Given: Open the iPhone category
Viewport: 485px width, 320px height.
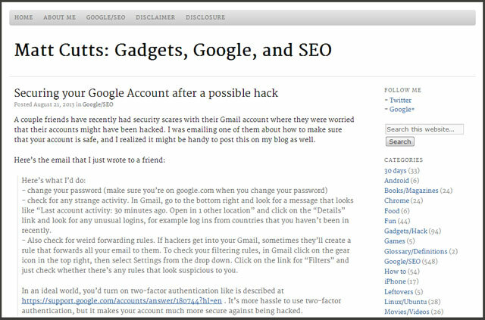Looking at the screenshot, I should [x=395, y=281].
